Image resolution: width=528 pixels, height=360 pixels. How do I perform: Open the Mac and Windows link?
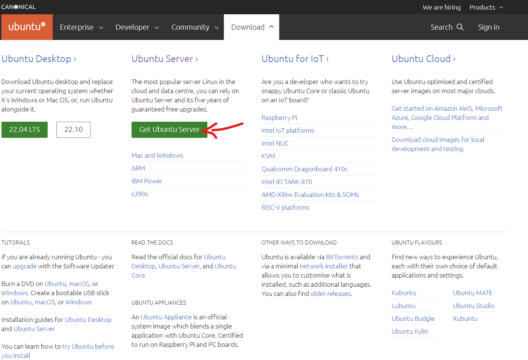point(157,155)
